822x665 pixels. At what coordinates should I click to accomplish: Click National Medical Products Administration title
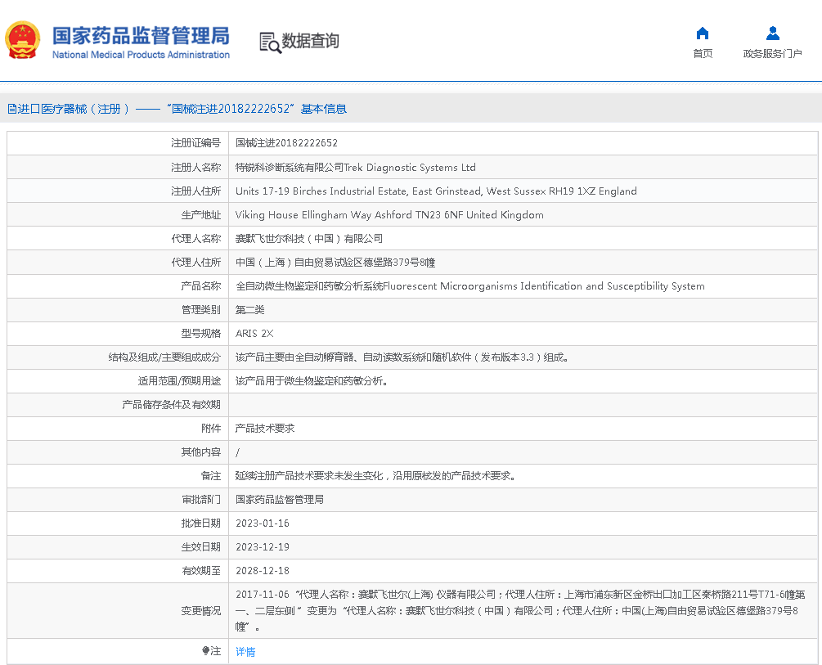[x=141, y=55]
